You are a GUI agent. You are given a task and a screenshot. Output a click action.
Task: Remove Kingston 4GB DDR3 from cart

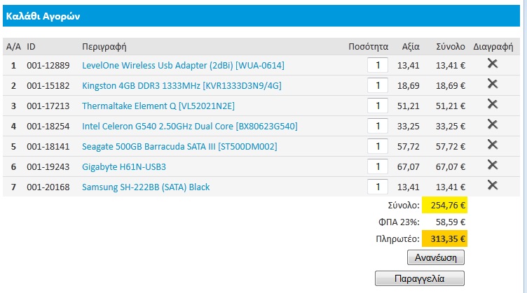pos(493,84)
